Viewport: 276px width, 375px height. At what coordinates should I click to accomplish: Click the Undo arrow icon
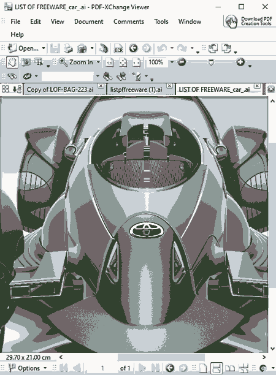[x=162, y=48]
